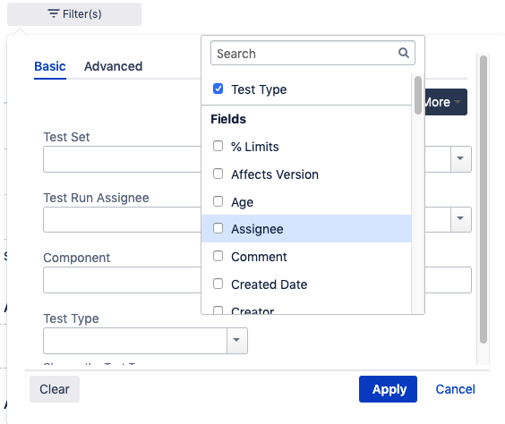Check the % Limits field checkbox
This screenshot has height=424, width=505.
pyautogui.click(x=218, y=146)
